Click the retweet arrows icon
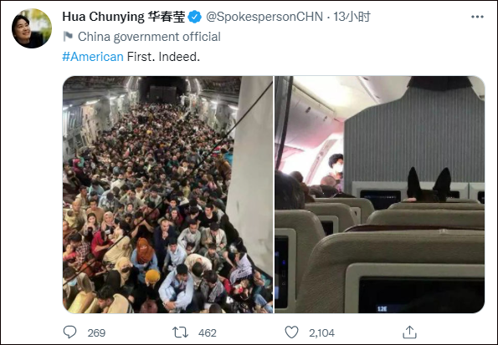Screen dimensions: 498x345 pos(181,332)
